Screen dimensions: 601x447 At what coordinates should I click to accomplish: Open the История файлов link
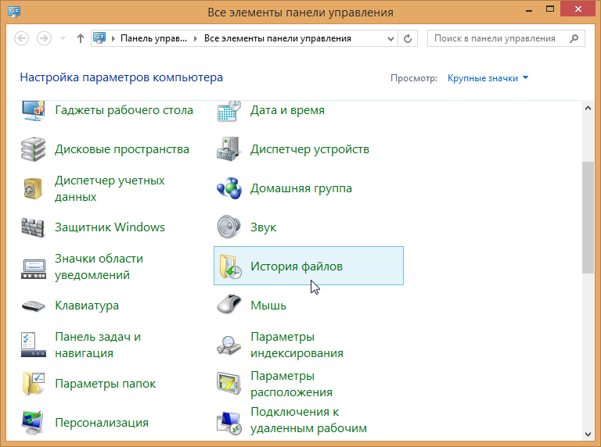click(297, 266)
